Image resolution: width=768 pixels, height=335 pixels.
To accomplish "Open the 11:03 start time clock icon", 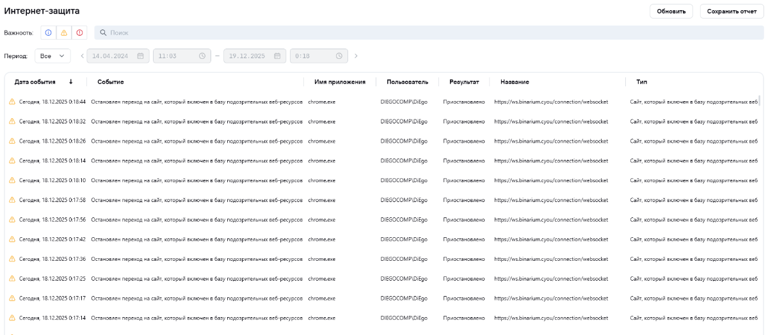I will click(x=202, y=56).
